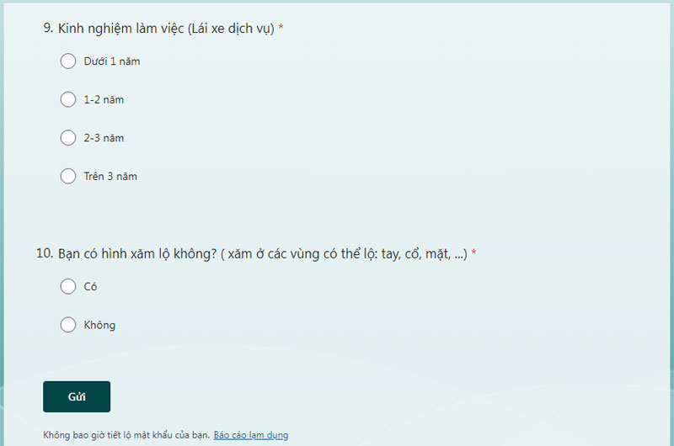Click the "Trên 3 năm" label text

pos(110,177)
